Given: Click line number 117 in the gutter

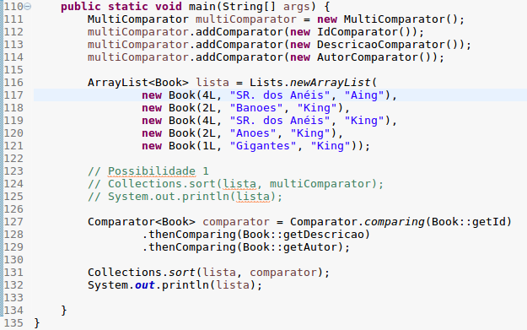Looking at the screenshot, I should coord(13,95).
